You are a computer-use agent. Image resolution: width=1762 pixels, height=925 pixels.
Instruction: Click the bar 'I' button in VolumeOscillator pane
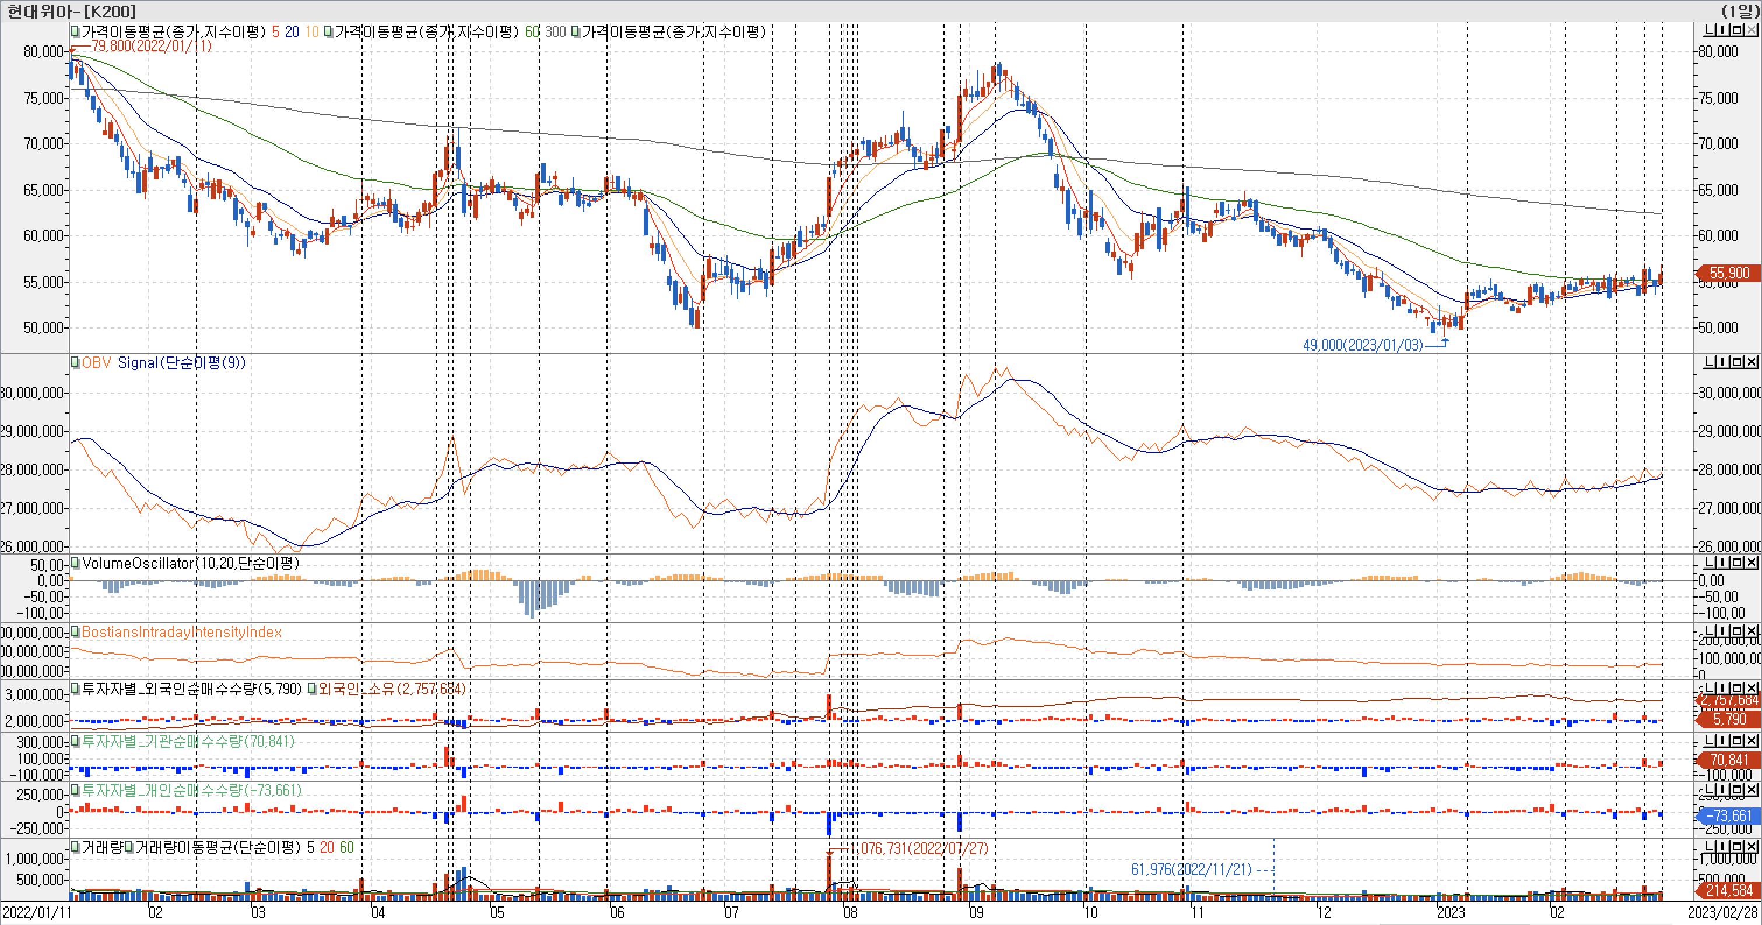pos(1724,562)
